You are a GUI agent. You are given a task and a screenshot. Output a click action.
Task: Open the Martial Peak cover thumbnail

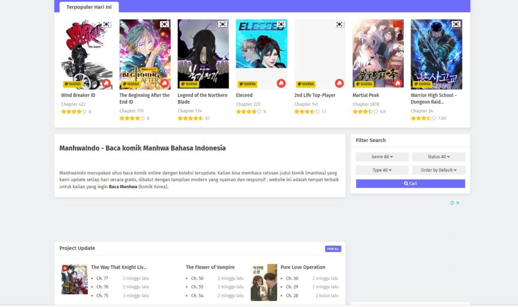(x=378, y=54)
